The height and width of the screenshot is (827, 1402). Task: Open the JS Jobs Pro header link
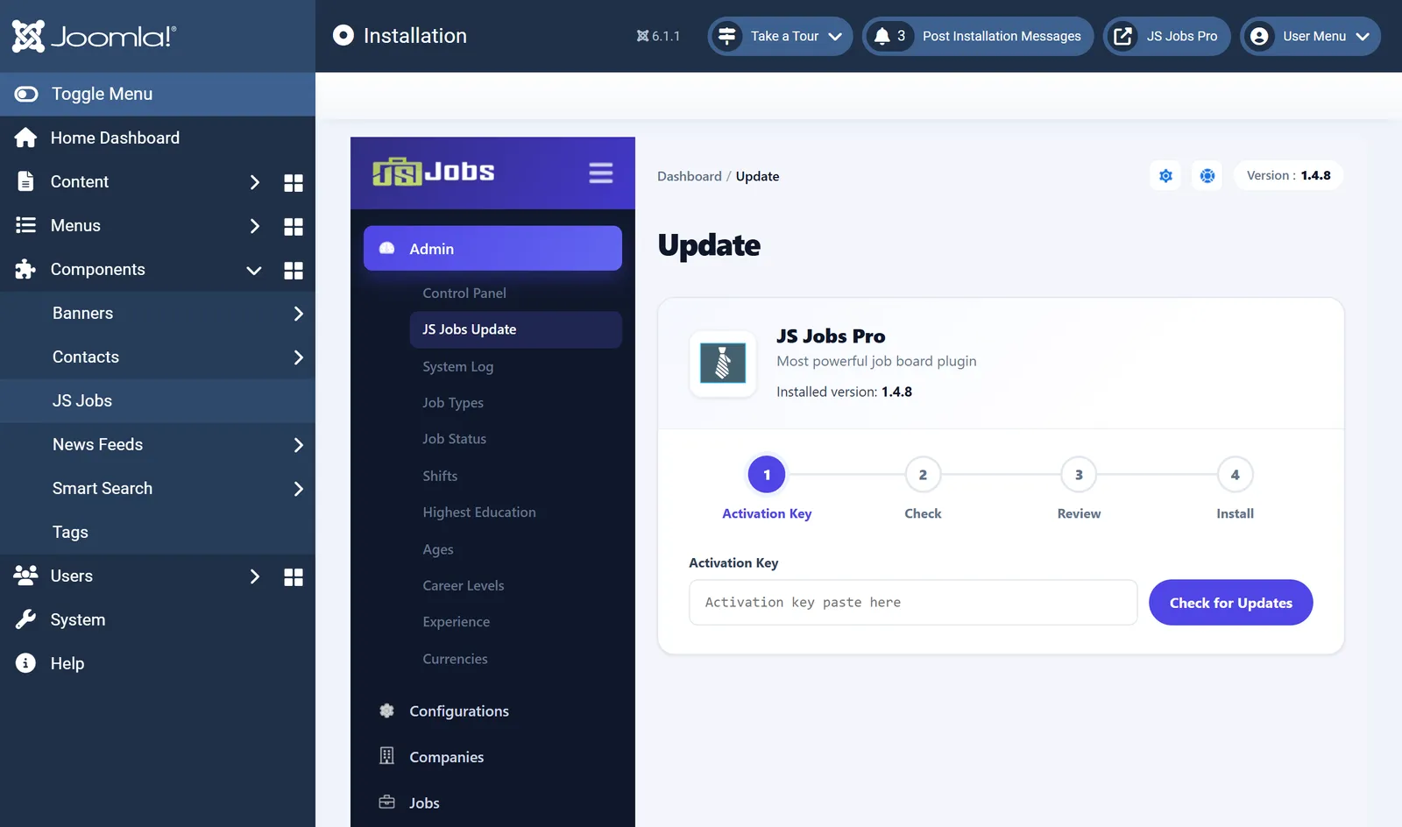click(1166, 36)
